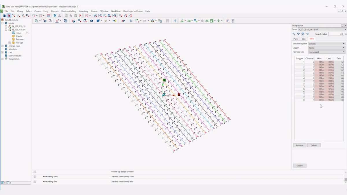This screenshot has width=347, height=195.
Task: Click the blue undo arrow icon
Action: tap(55, 16)
